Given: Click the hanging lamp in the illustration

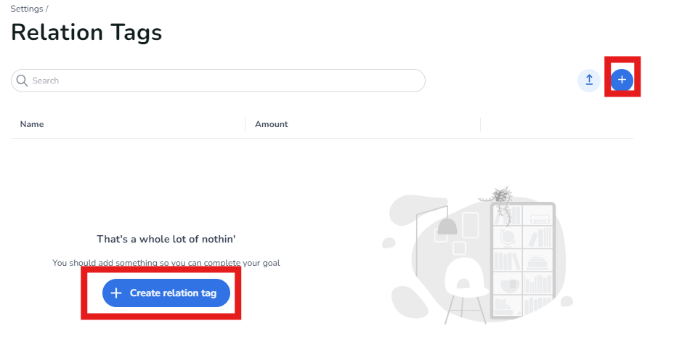Looking at the screenshot, I should 447,227.
